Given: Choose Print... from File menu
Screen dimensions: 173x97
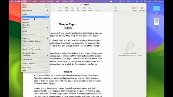Looking at the screenshot, I should click(35, 70).
